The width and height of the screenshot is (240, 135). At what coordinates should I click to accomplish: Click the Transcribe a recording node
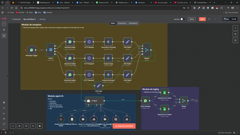[108, 42]
